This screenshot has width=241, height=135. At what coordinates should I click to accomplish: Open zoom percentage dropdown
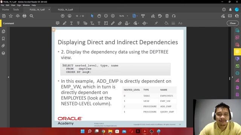[127, 16]
